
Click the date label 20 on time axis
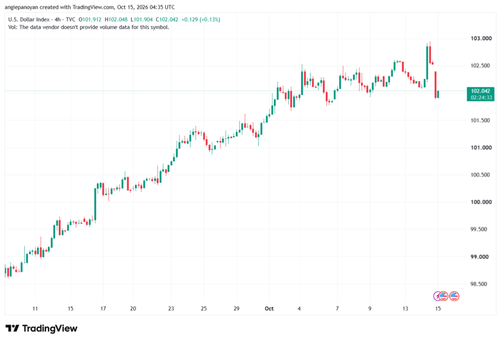(x=133, y=308)
